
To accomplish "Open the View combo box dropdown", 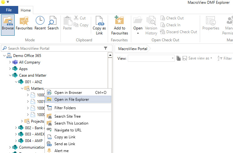I will pos(173,58).
